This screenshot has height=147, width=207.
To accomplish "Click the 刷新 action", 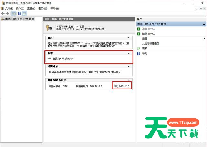I will pyautogui.click(x=145, y=48).
